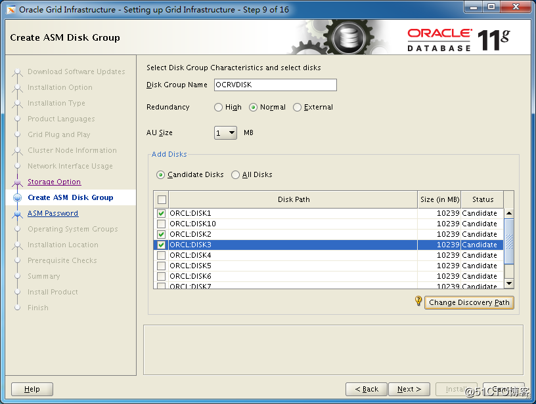
Task: Go to the ASM Password step
Action: (53, 213)
